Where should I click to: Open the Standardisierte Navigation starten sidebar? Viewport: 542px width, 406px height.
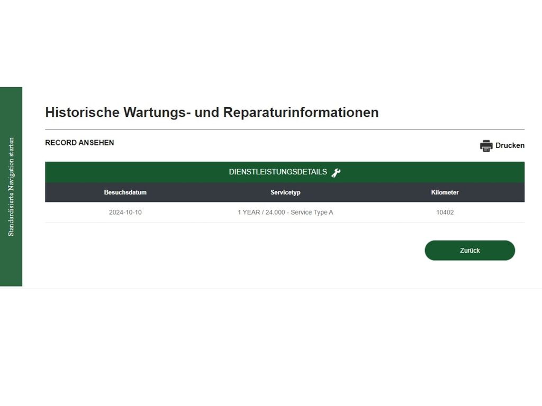(x=11, y=187)
